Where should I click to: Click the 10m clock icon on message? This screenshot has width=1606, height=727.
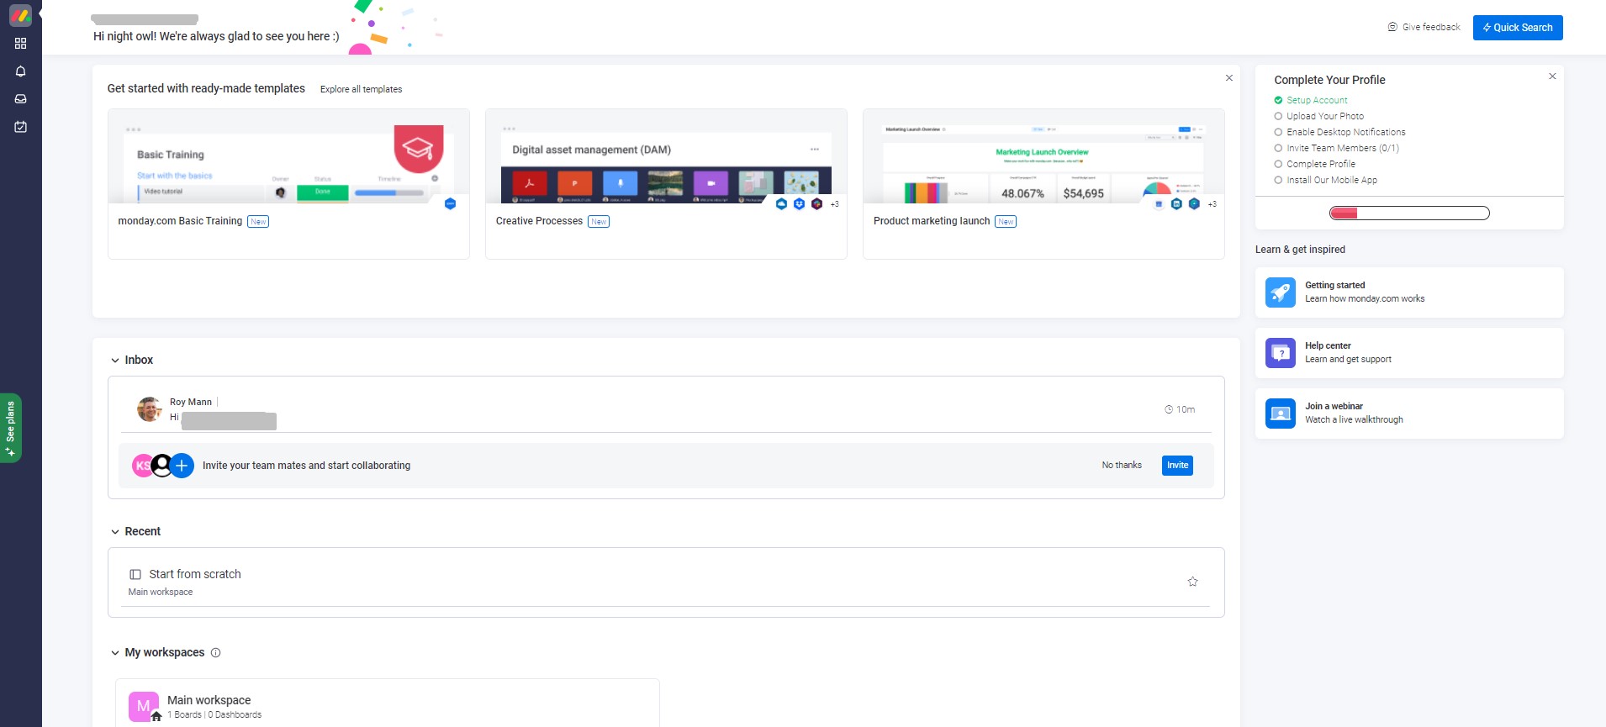tap(1168, 409)
